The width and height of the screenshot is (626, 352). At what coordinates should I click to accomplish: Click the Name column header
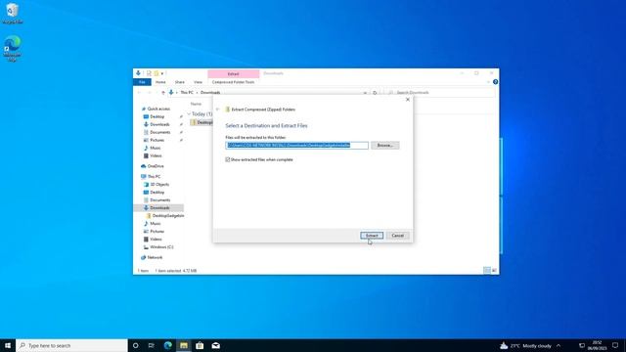tap(196, 104)
